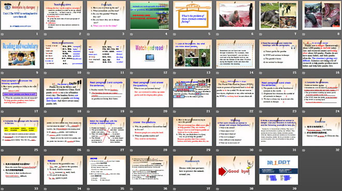342x191 pixels.
Task: Click the headphones icon on slide 15
Action: point(293,47)
